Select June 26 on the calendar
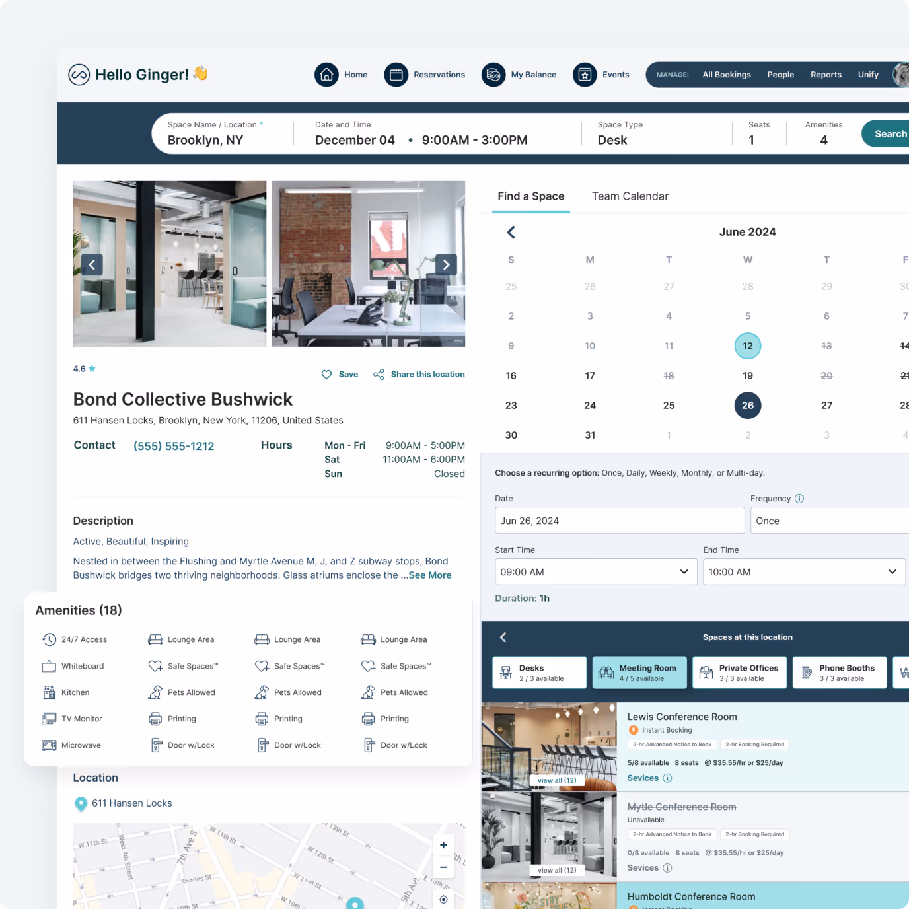This screenshot has width=909, height=909. (747, 405)
